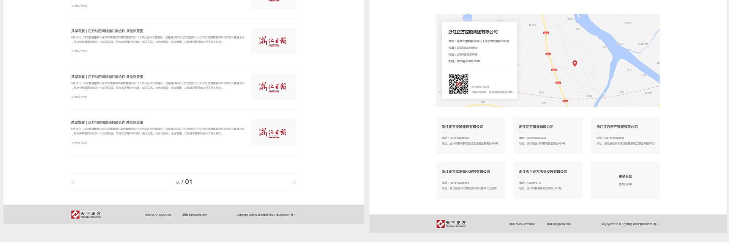Click the previous page left arrow

(x=74, y=182)
